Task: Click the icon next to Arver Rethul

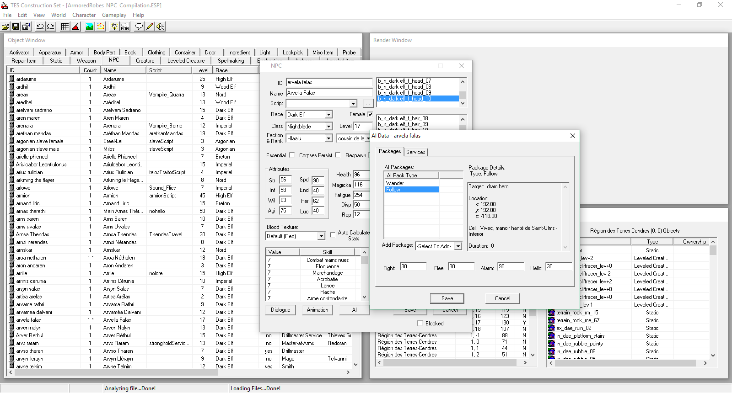Action: (12, 335)
